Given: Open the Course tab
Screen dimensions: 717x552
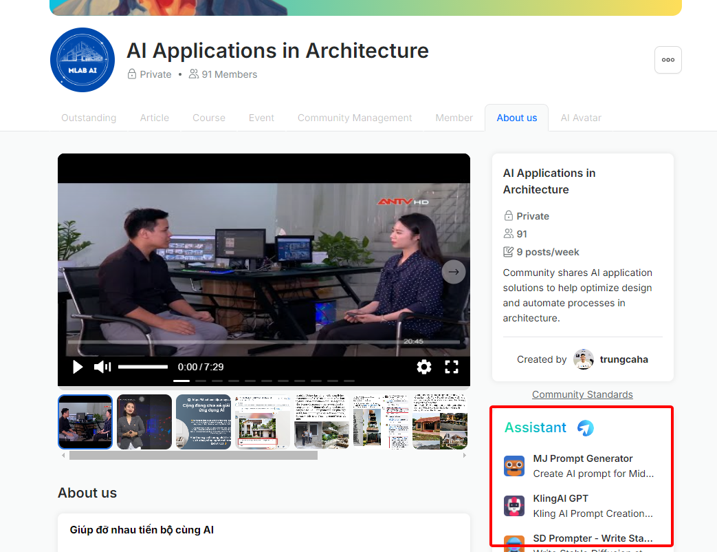Looking at the screenshot, I should 209,118.
